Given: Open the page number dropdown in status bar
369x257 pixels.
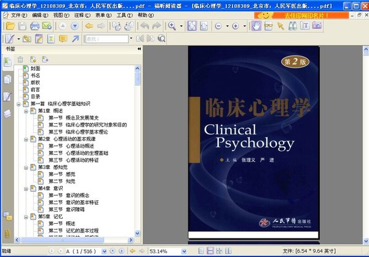Looking at the screenshot, I should tap(105, 251).
